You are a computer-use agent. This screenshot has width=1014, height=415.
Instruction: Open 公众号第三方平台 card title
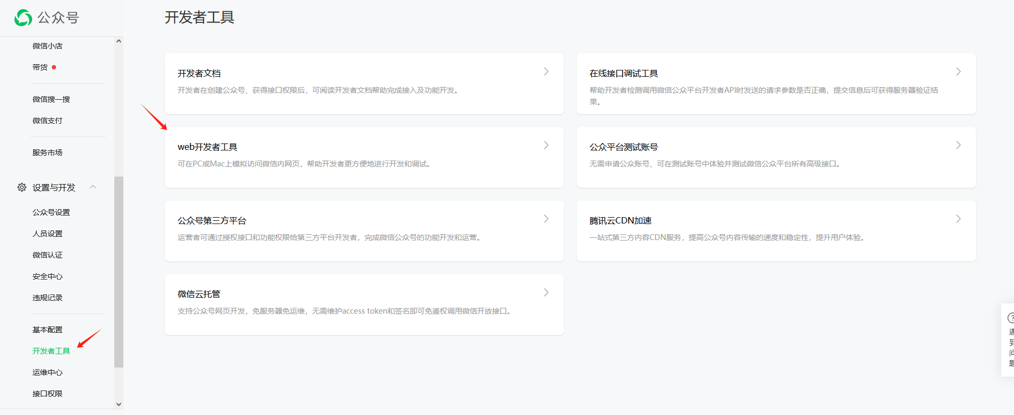click(212, 221)
